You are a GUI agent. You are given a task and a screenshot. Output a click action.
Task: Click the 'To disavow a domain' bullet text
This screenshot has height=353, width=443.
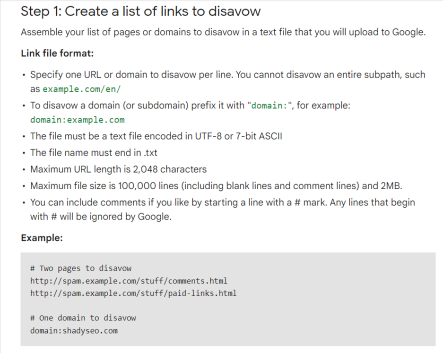click(190, 113)
